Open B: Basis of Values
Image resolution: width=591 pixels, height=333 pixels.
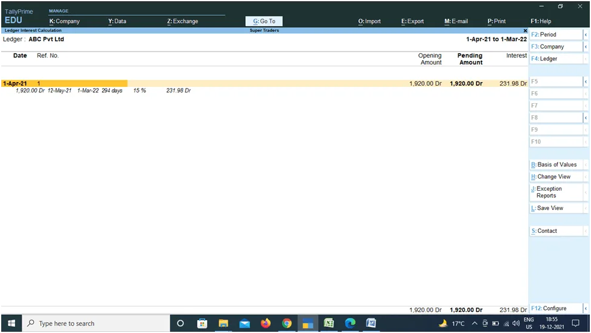[x=554, y=165]
